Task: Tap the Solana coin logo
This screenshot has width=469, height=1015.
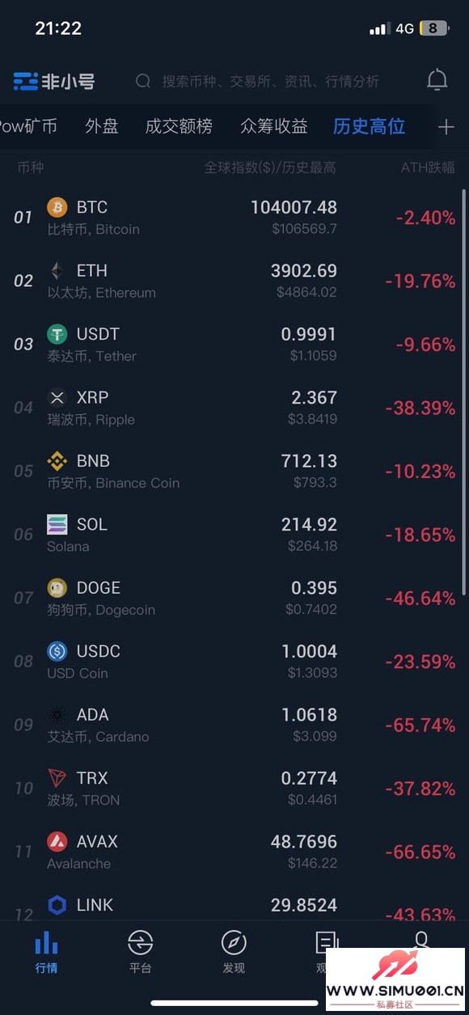Action: coord(57,524)
